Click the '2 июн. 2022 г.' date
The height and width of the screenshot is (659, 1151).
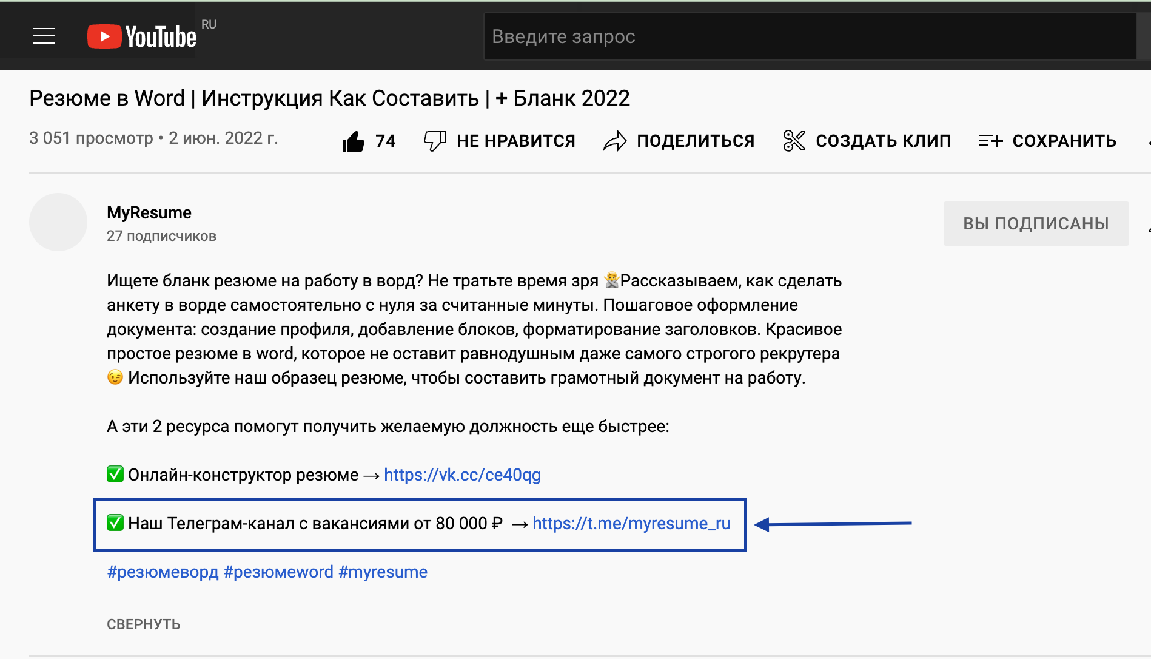point(223,138)
